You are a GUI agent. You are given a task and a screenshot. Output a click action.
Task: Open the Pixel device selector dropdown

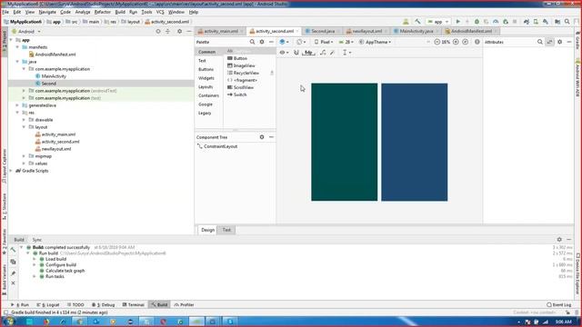click(x=324, y=42)
